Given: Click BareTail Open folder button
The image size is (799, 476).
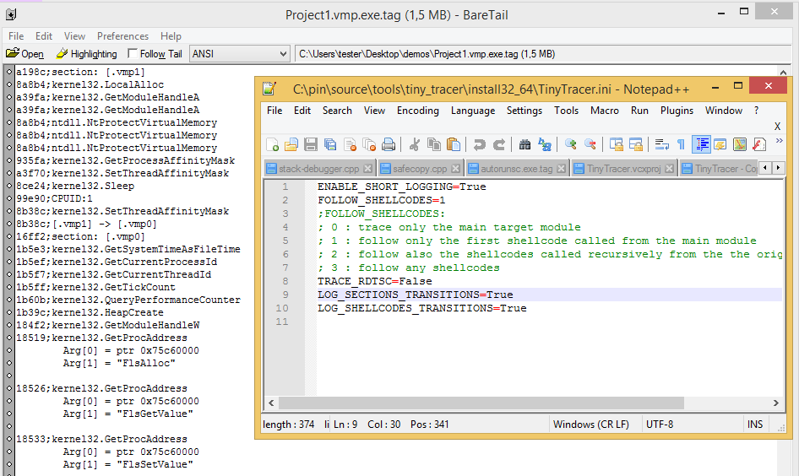Looking at the screenshot, I should (24, 53).
